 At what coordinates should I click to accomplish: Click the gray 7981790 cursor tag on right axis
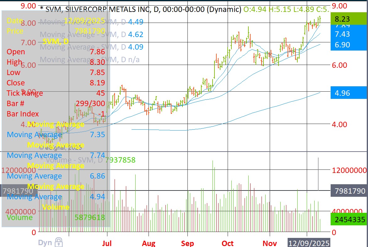[349, 191]
